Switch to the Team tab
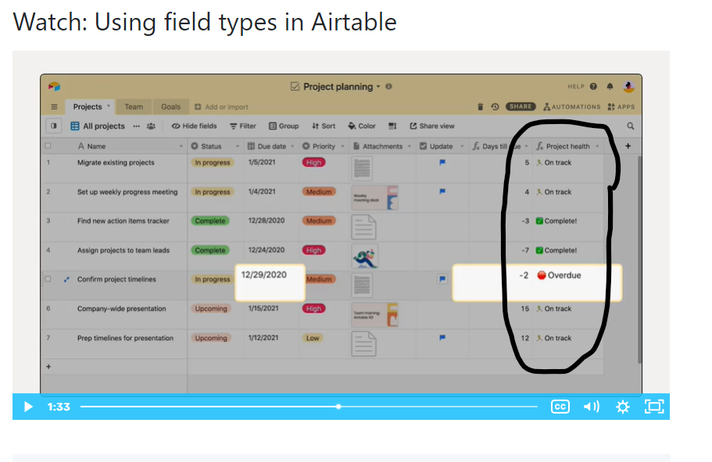The image size is (712, 462). click(x=134, y=107)
